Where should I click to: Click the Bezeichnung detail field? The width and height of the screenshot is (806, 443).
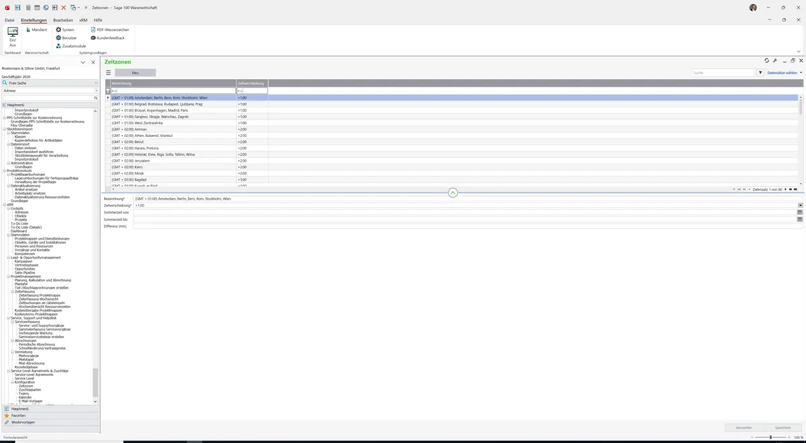[x=468, y=199]
